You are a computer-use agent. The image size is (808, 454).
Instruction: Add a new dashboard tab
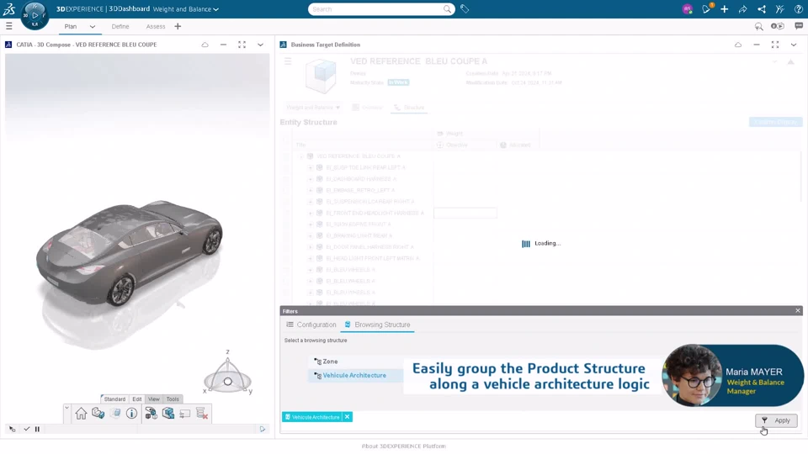pos(178,26)
